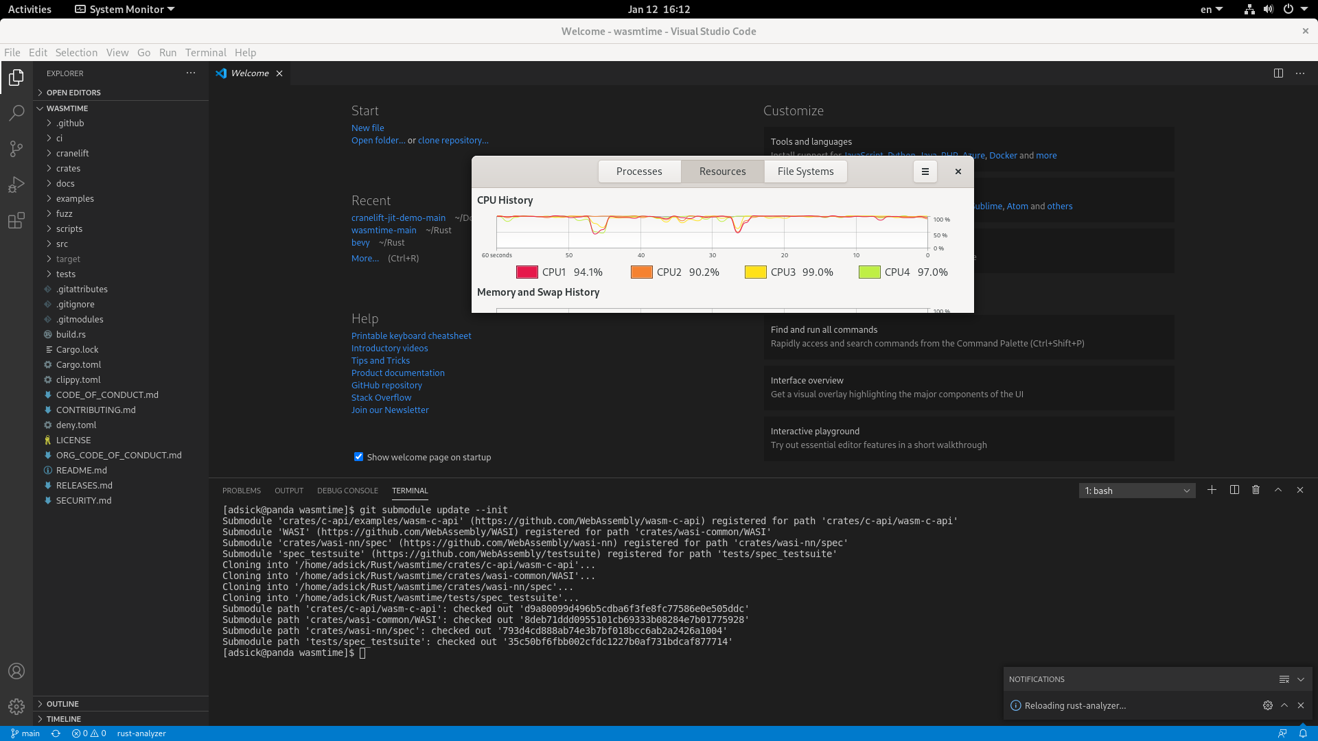Click rust-analyzer status bar item
The image size is (1318, 741).
click(141, 733)
